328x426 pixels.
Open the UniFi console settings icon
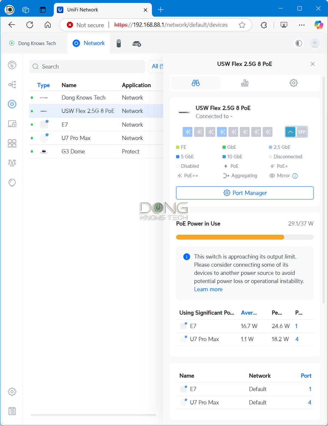pyautogui.click(x=137, y=44)
